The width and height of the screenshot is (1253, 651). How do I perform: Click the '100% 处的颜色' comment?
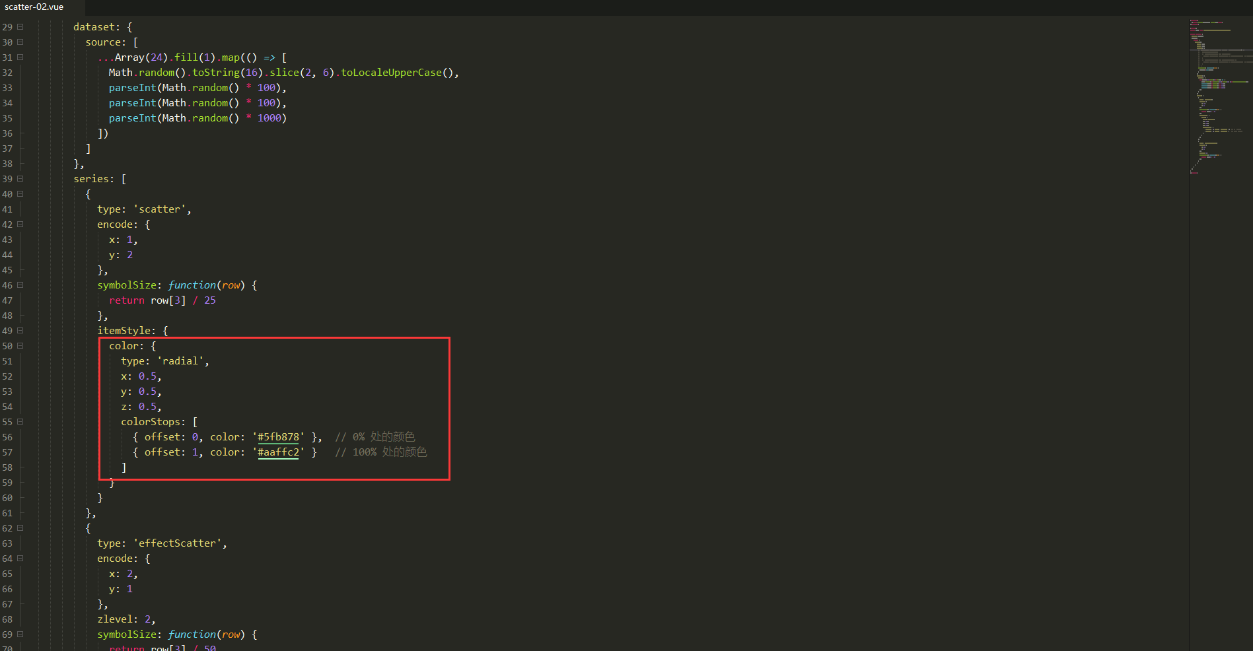pos(381,452)
